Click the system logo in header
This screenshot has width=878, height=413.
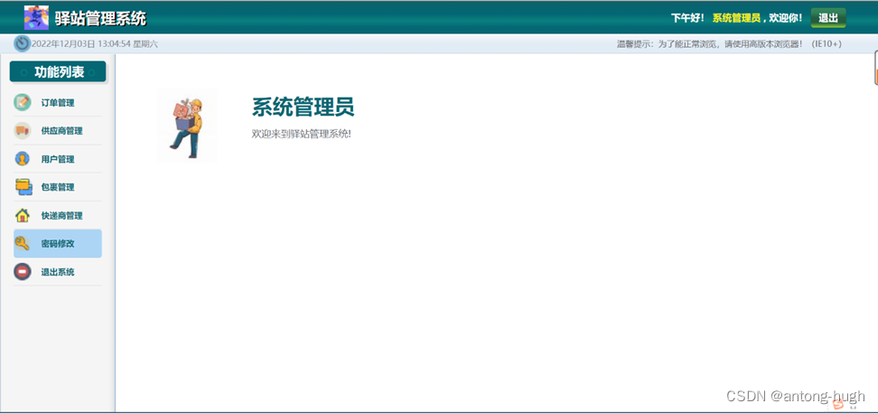(36, 17)
